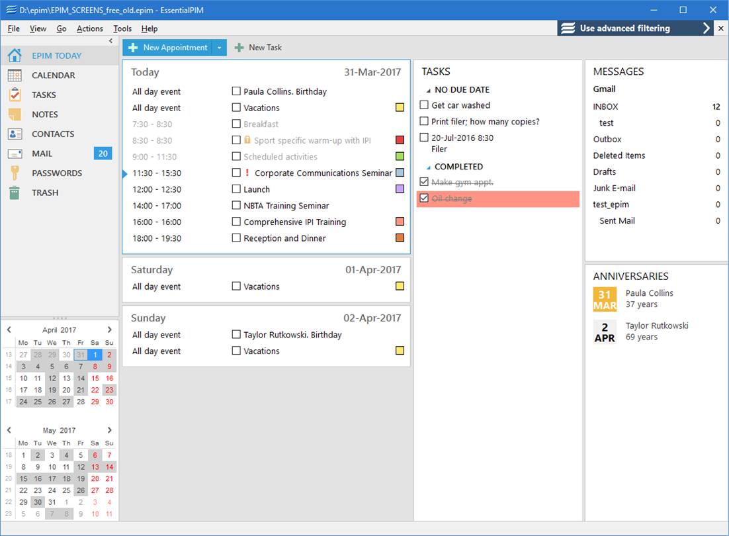
Task: Open the Passwords key icon
Action: (x=15, y=173)
